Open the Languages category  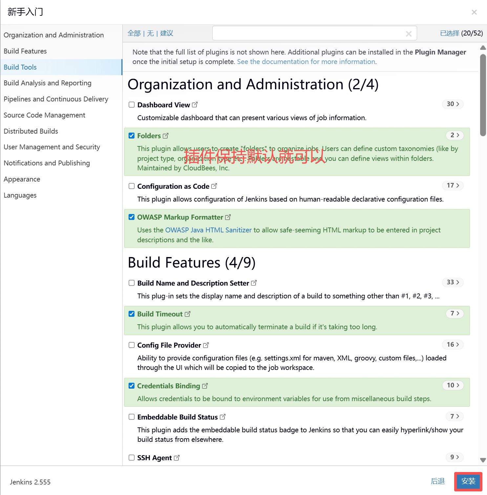click(61, 195)
